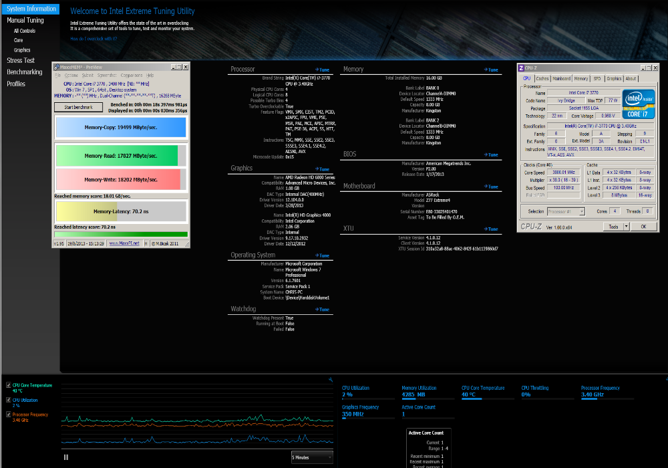This screenshot has height=468, width=668.
Task: Click the Tune link next to Motherboard
Action: 491,187
